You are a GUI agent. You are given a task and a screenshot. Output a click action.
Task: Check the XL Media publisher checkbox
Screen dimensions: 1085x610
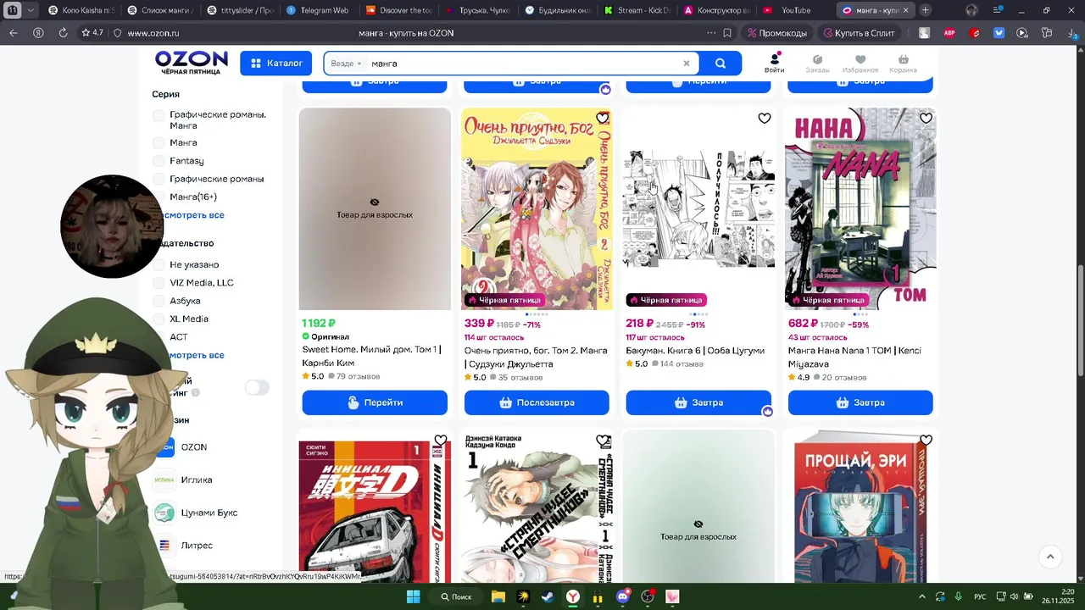tap(159, 319)
